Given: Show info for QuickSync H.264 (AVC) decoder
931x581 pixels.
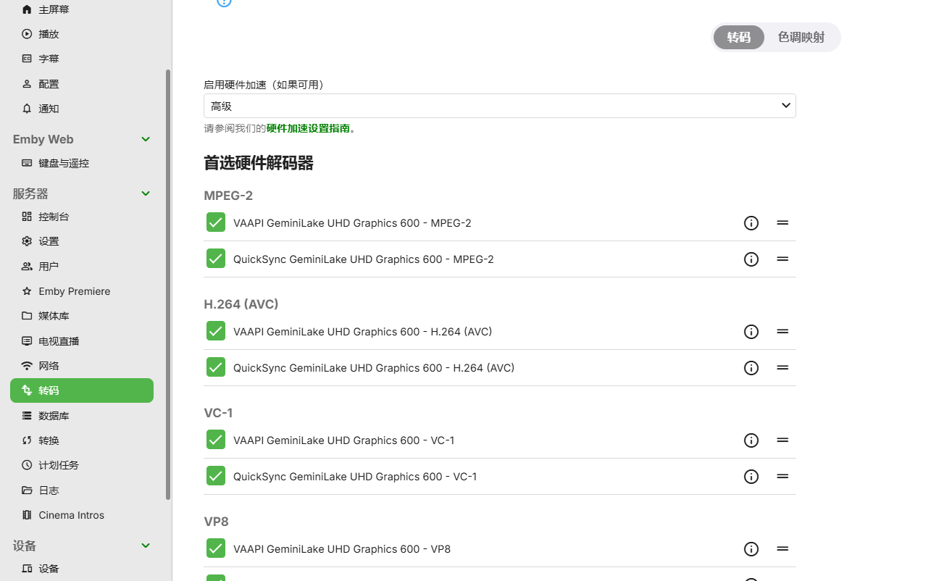Looking at the screenshot, I should (751, 368).
